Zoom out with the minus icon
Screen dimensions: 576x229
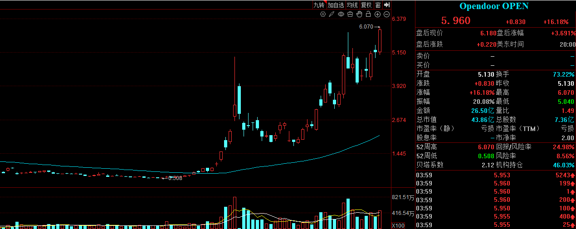click(x=386, y=15)
